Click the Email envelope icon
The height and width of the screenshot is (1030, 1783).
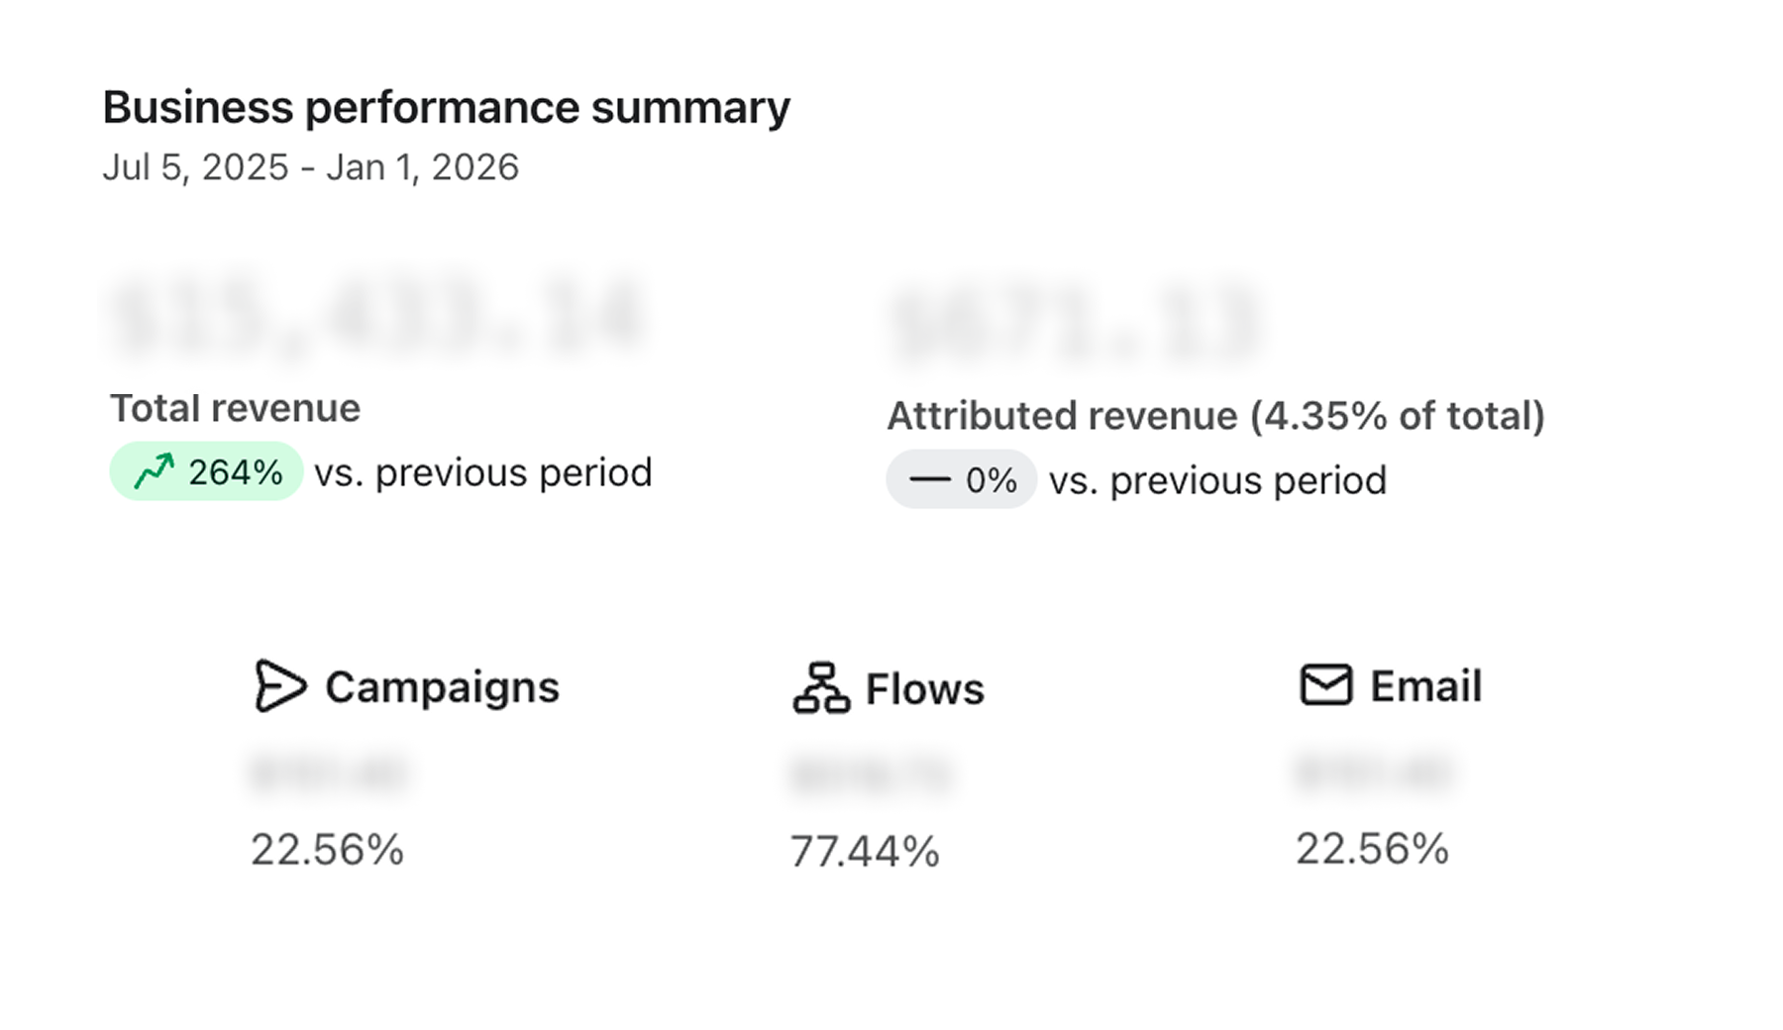tap(1325, 684)
